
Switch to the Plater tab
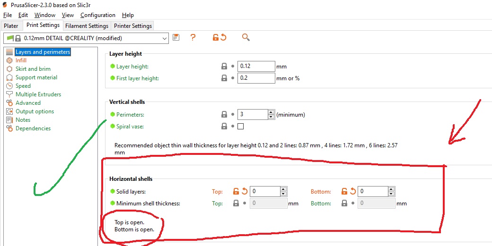point(11,25)
